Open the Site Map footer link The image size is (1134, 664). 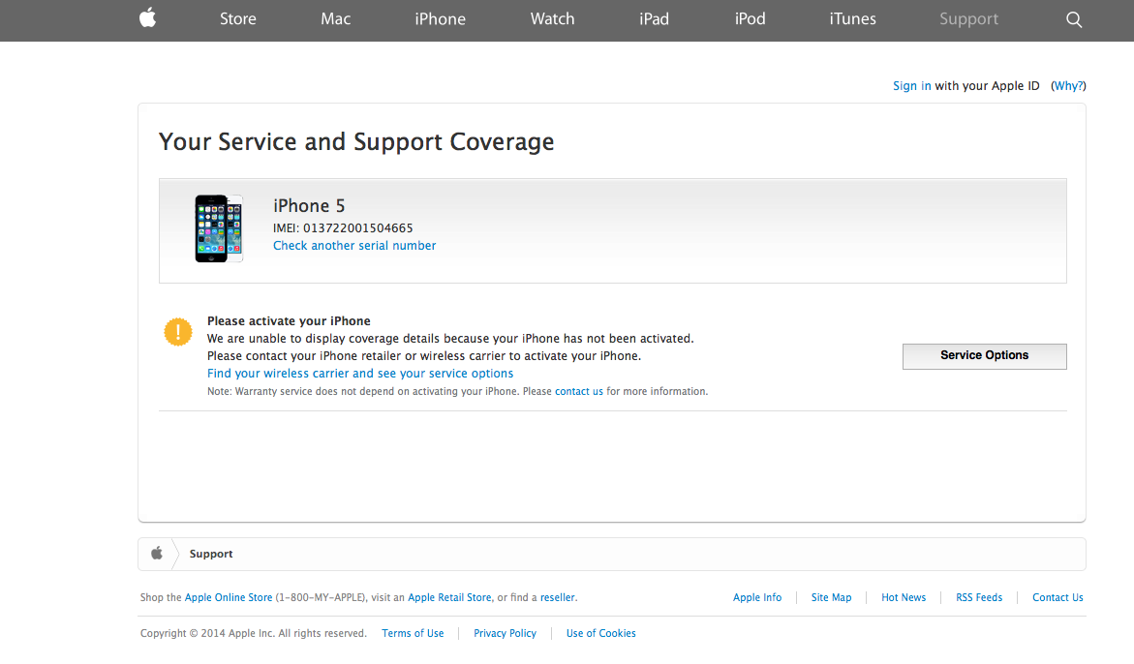pyautogui.click(x=831, y=598)
